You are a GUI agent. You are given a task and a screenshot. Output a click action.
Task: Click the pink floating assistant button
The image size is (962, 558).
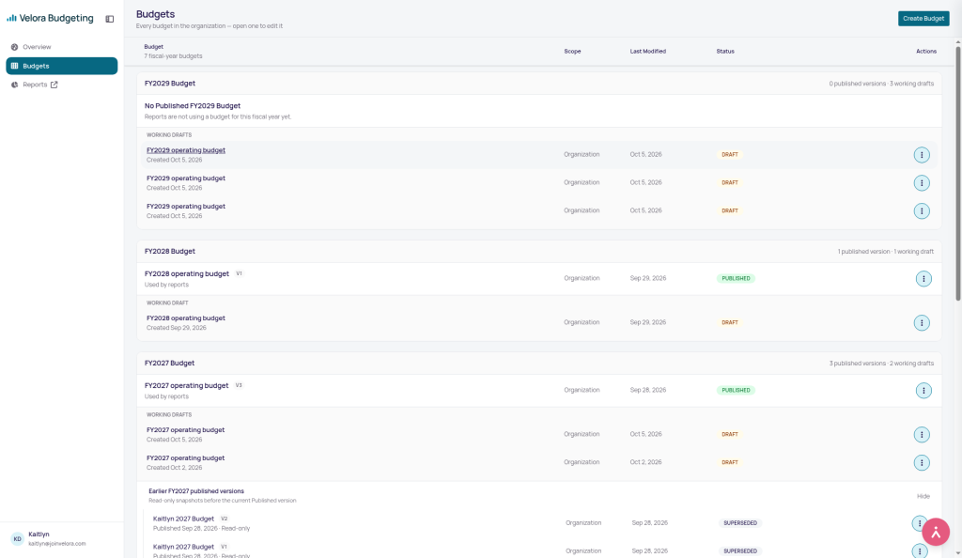tap(936, 533)
